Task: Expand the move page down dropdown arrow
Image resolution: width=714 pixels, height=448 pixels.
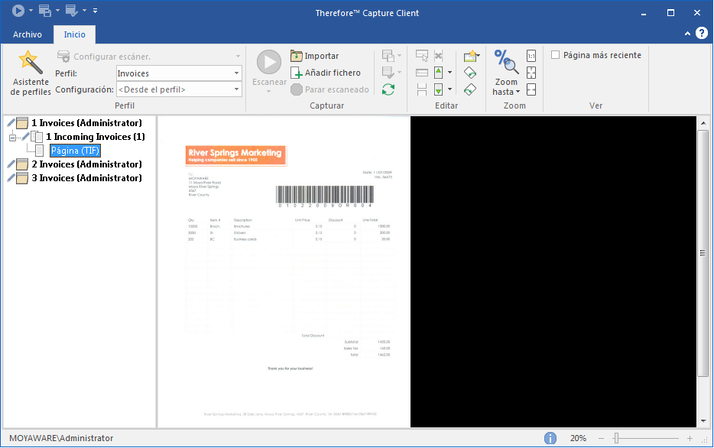Action: [x=450, y=89]
